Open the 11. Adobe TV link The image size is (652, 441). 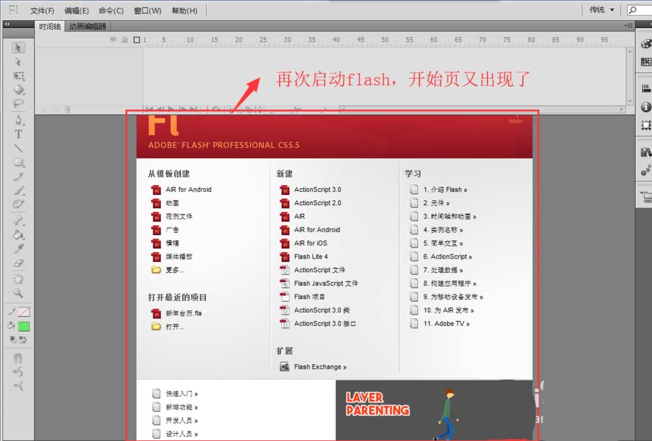[439, 324]
